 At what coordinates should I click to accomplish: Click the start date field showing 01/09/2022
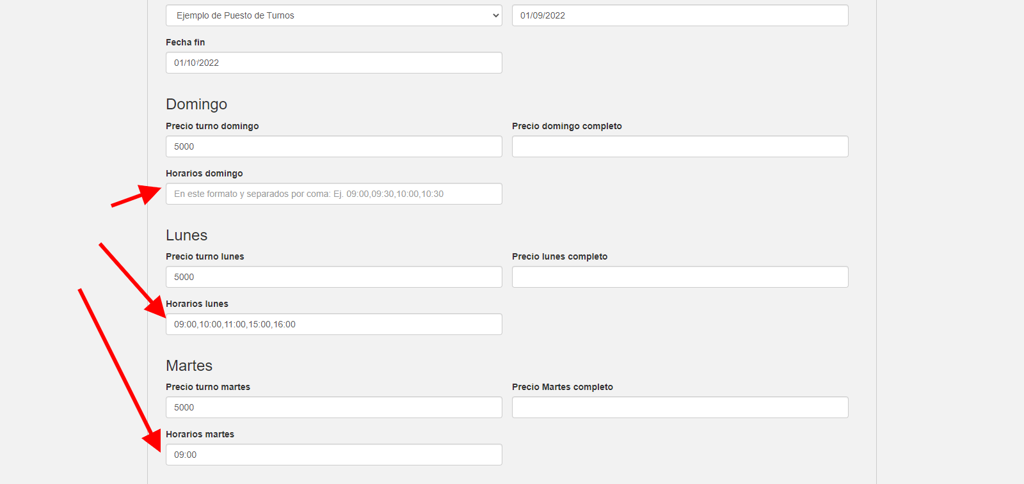click(680, 15)
